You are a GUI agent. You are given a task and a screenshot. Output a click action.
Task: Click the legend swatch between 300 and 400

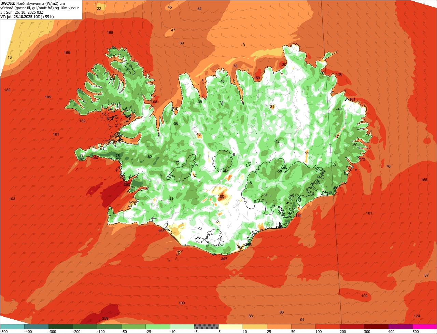coord(376,326)
